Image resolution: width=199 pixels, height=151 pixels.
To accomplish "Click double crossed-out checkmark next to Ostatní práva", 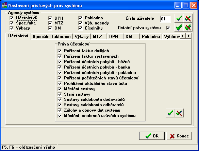I will pos(188,27).
